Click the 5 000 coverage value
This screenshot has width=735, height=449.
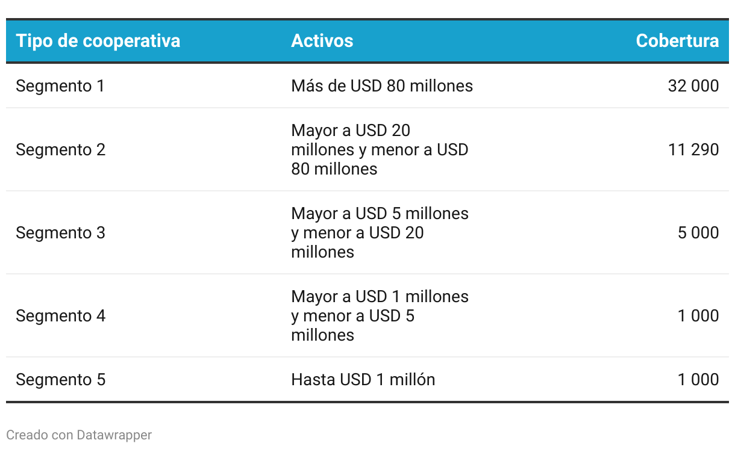point(698,233)
